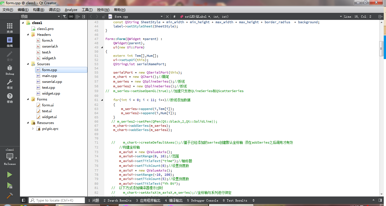Select form.h in Headers

(x=47, y=41)
